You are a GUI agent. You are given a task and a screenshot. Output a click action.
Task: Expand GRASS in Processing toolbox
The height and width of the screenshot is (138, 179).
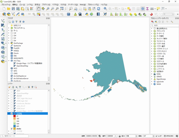(152, 77)
